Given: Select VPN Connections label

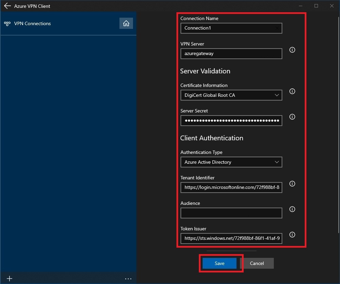Looking at the screenshot, I should click(32, 23).
